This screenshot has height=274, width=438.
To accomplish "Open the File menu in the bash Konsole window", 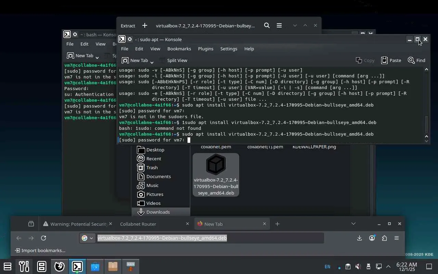I will tap(70, 44).
